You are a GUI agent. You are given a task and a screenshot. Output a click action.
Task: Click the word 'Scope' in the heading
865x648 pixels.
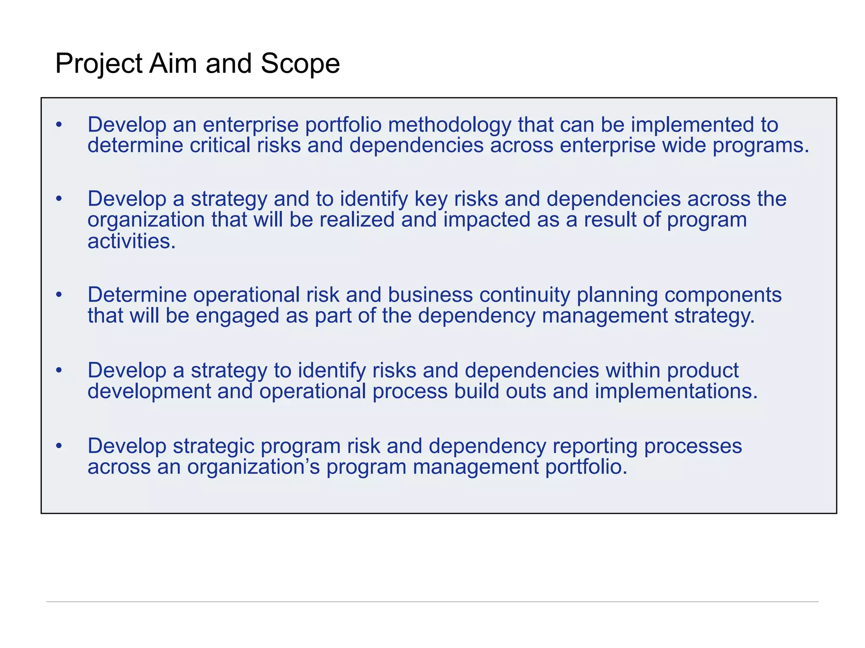pos(300,64)
